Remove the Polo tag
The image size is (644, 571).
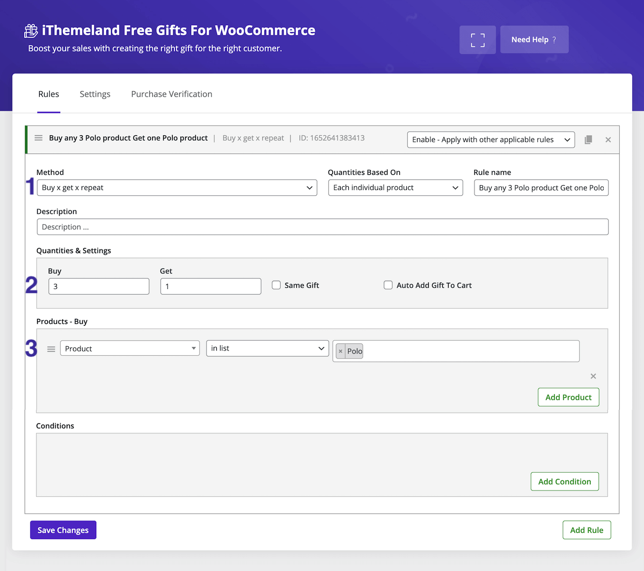pos(340,351)
